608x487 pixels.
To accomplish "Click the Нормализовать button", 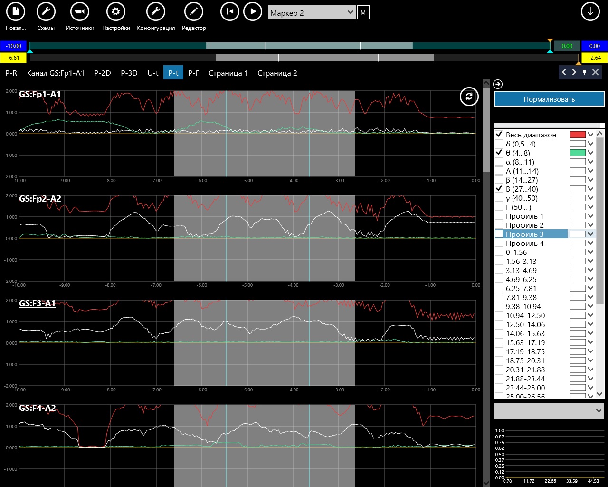I will tap(549, 99).
